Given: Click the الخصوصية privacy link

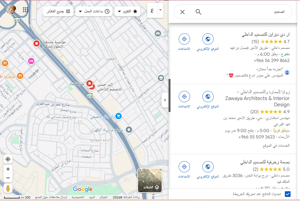Looking at the screenshot, I should [x=78, y=197].
